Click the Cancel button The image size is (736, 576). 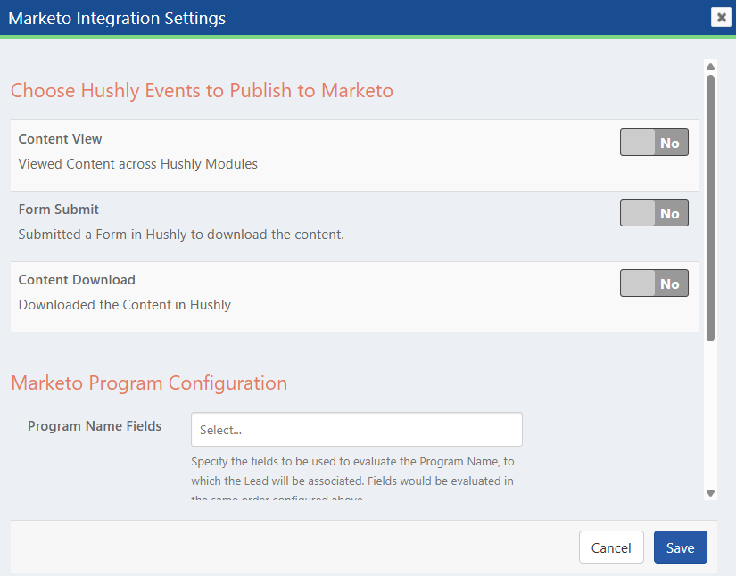611,547
